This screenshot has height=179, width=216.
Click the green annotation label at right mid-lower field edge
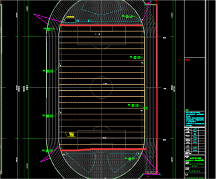(x=133, y=106)
